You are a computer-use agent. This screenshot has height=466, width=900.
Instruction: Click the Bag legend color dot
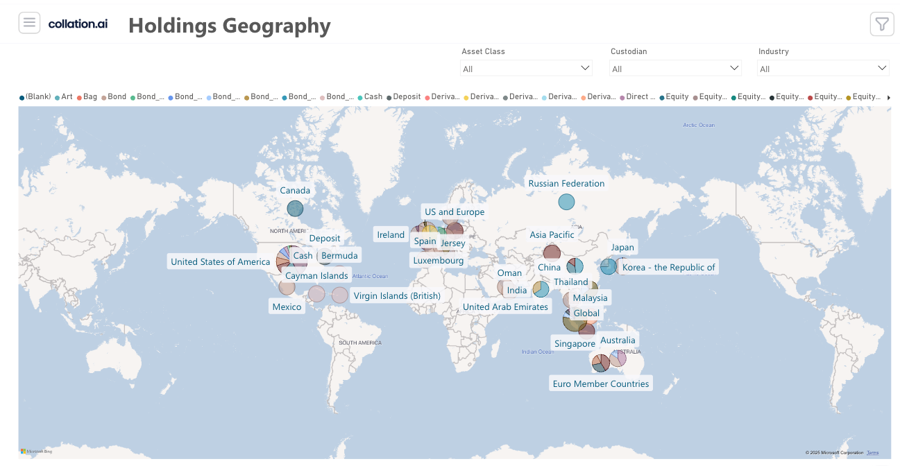80,98
